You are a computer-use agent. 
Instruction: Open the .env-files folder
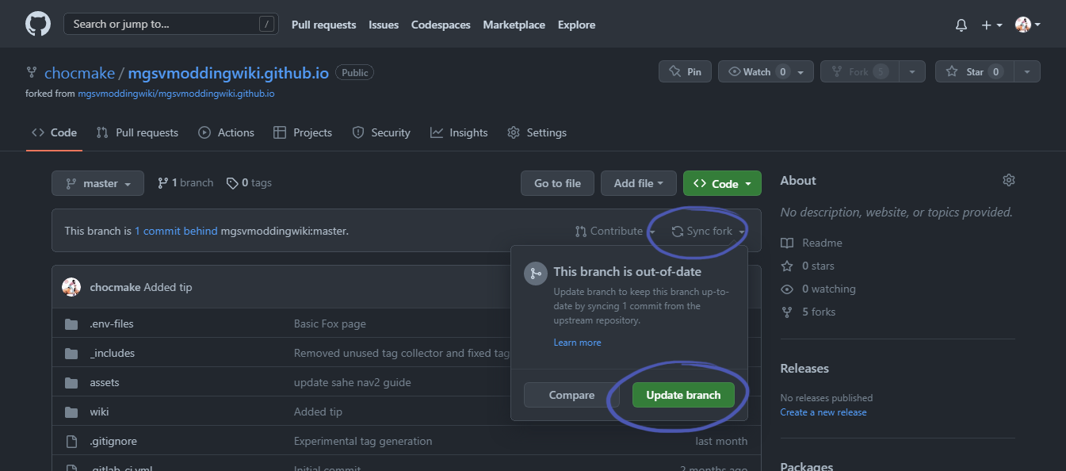[112, 324]
